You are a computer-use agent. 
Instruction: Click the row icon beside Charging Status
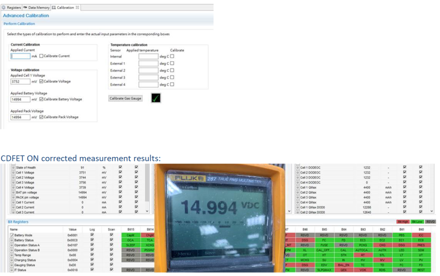pyautogui.click(x=12, y=260)
